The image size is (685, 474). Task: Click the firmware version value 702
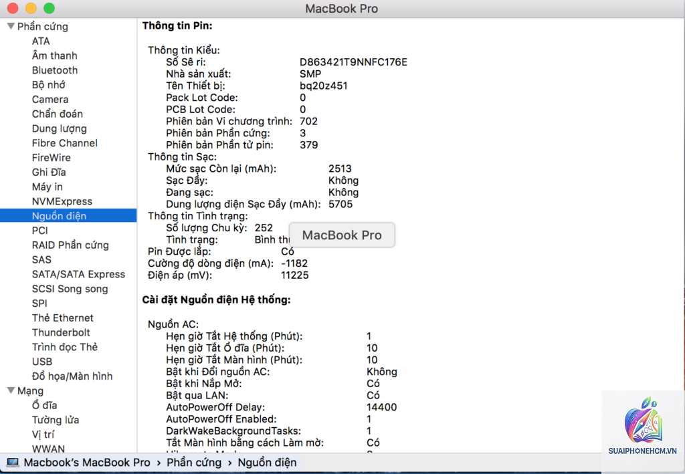pyautogui.click(x=308, y=121)
